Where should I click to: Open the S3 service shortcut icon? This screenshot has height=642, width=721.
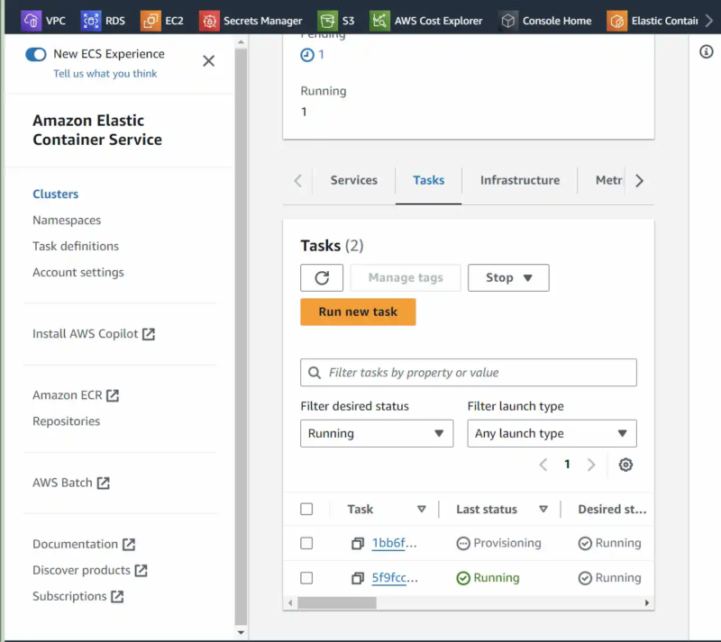(x=327, y=21)
